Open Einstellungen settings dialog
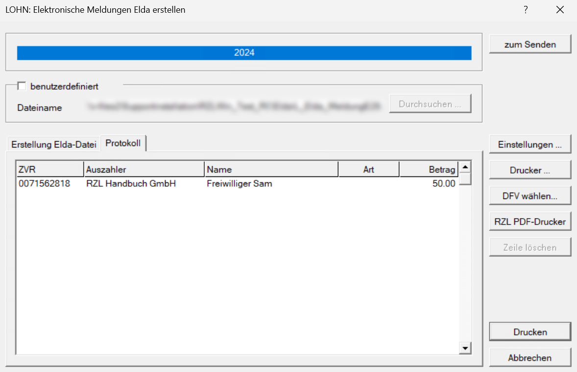Viewport: 577px width, 372px height. pyautogui.click(x=530, y=145)
